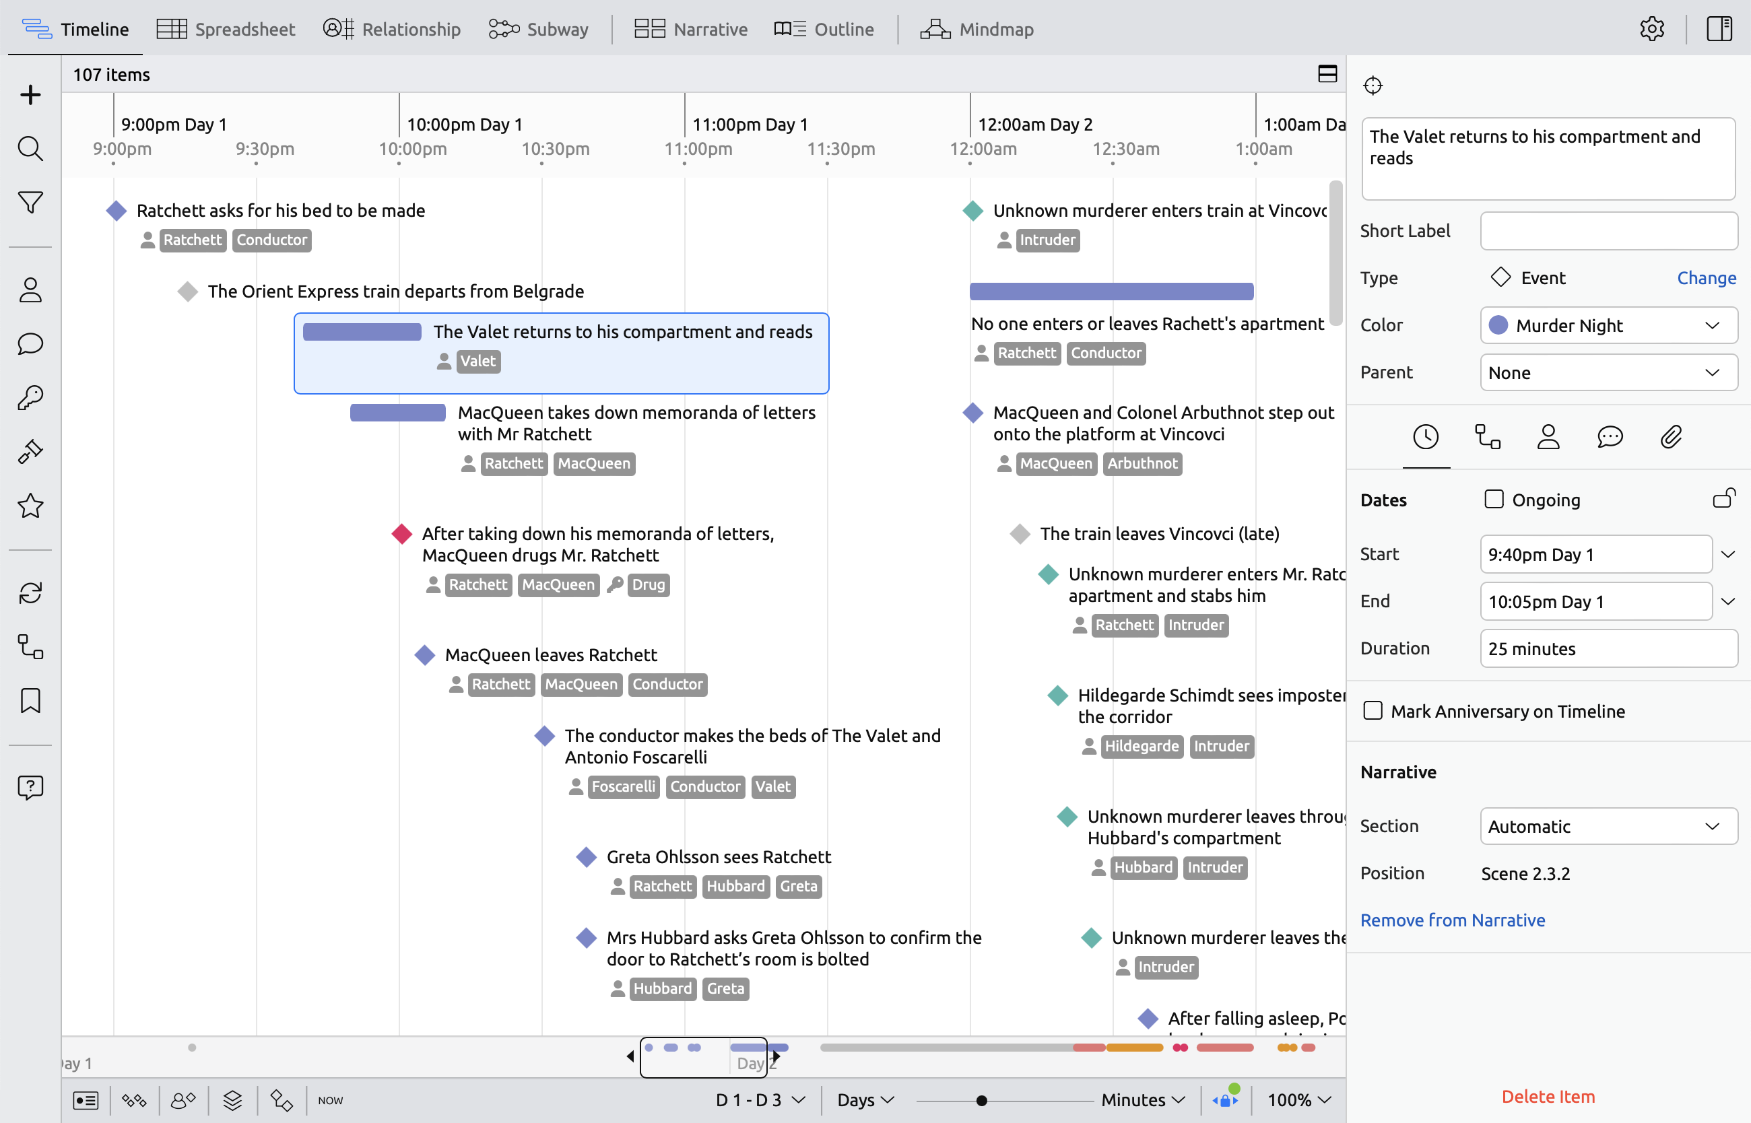Edit the Start date field showing 9:40pm Day 1
The image size is (1751, 1123).
(x=1595, y=554)
